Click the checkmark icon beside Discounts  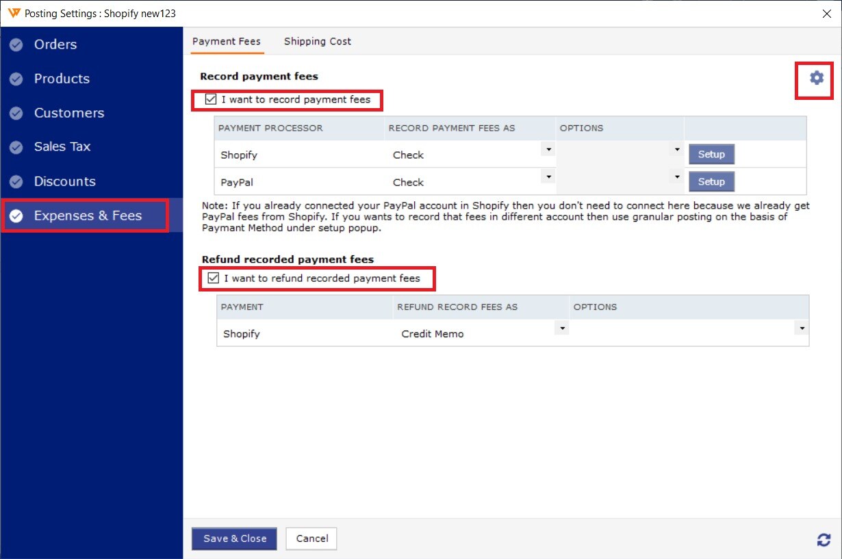tap(16, 182)
